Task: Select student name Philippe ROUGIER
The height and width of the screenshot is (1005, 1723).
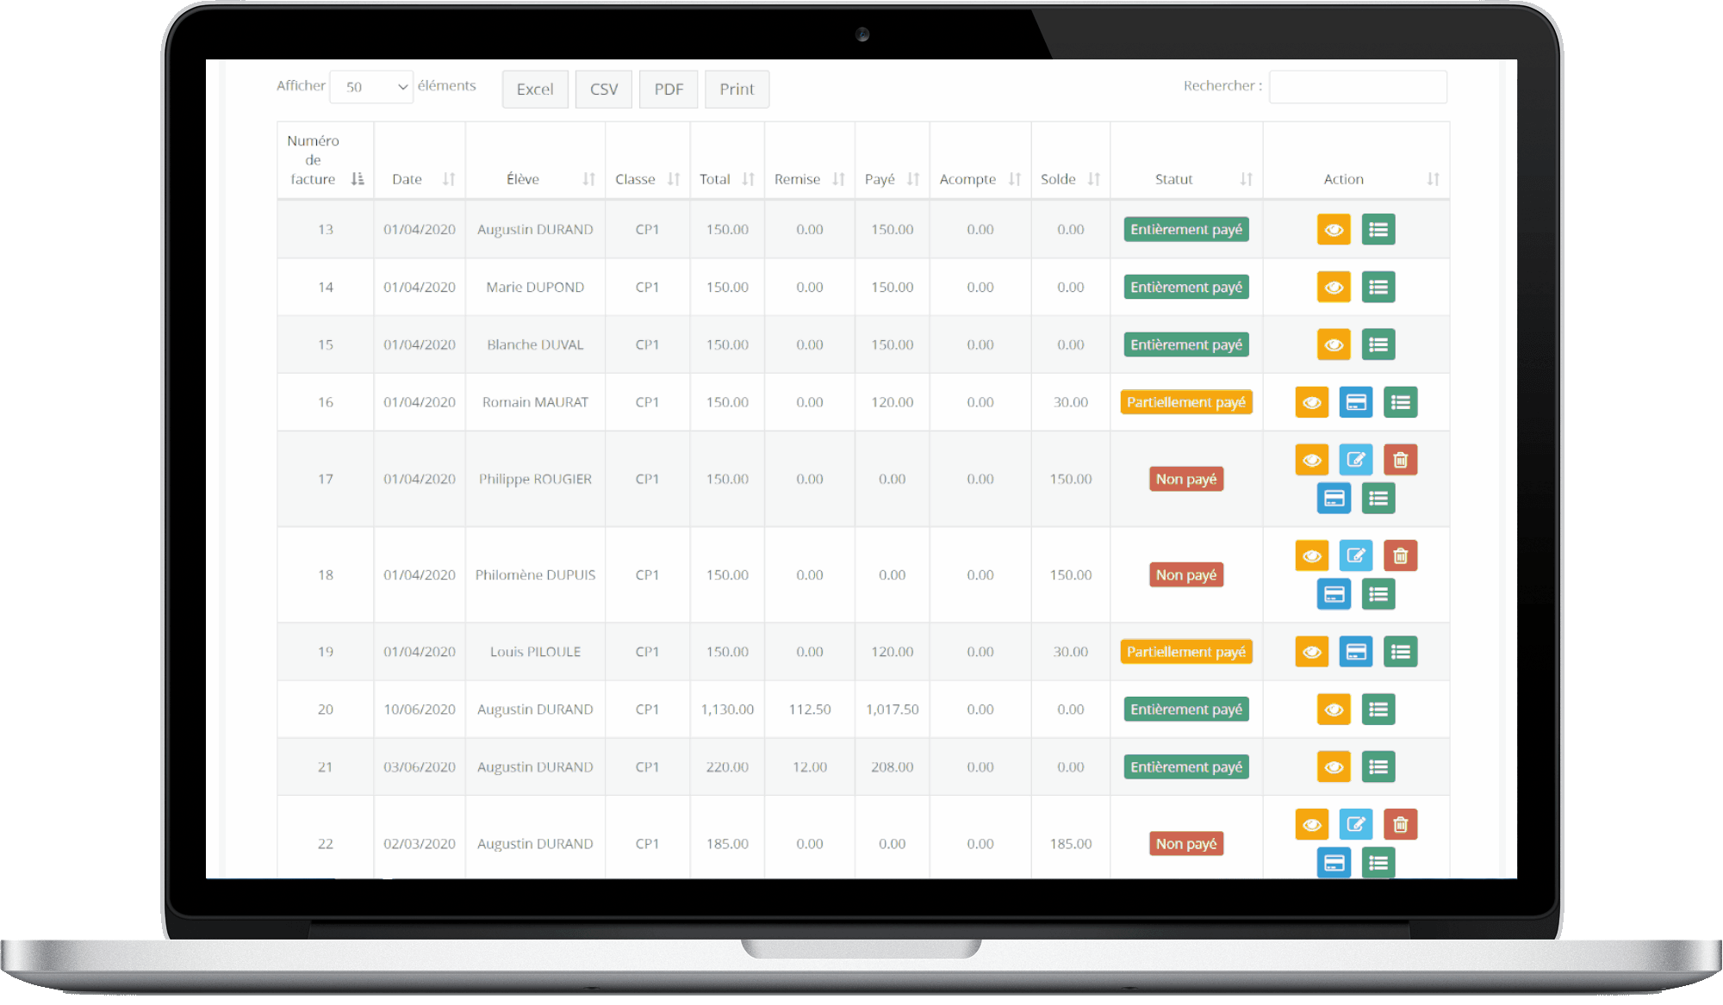Action: (x=535, y=480)
